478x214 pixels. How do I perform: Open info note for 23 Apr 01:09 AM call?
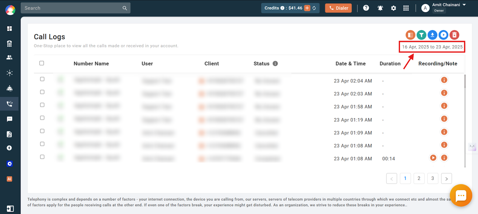pyautogui.click(x=444, y=132)
